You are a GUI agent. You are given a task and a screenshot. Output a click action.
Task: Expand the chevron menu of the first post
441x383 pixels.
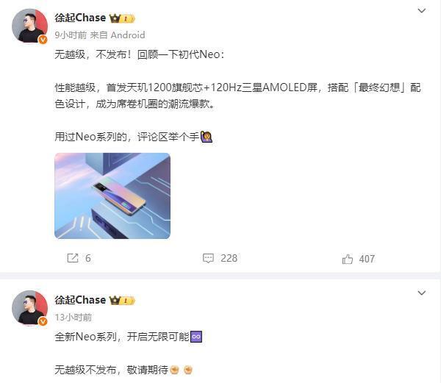[x=421, y=11]
